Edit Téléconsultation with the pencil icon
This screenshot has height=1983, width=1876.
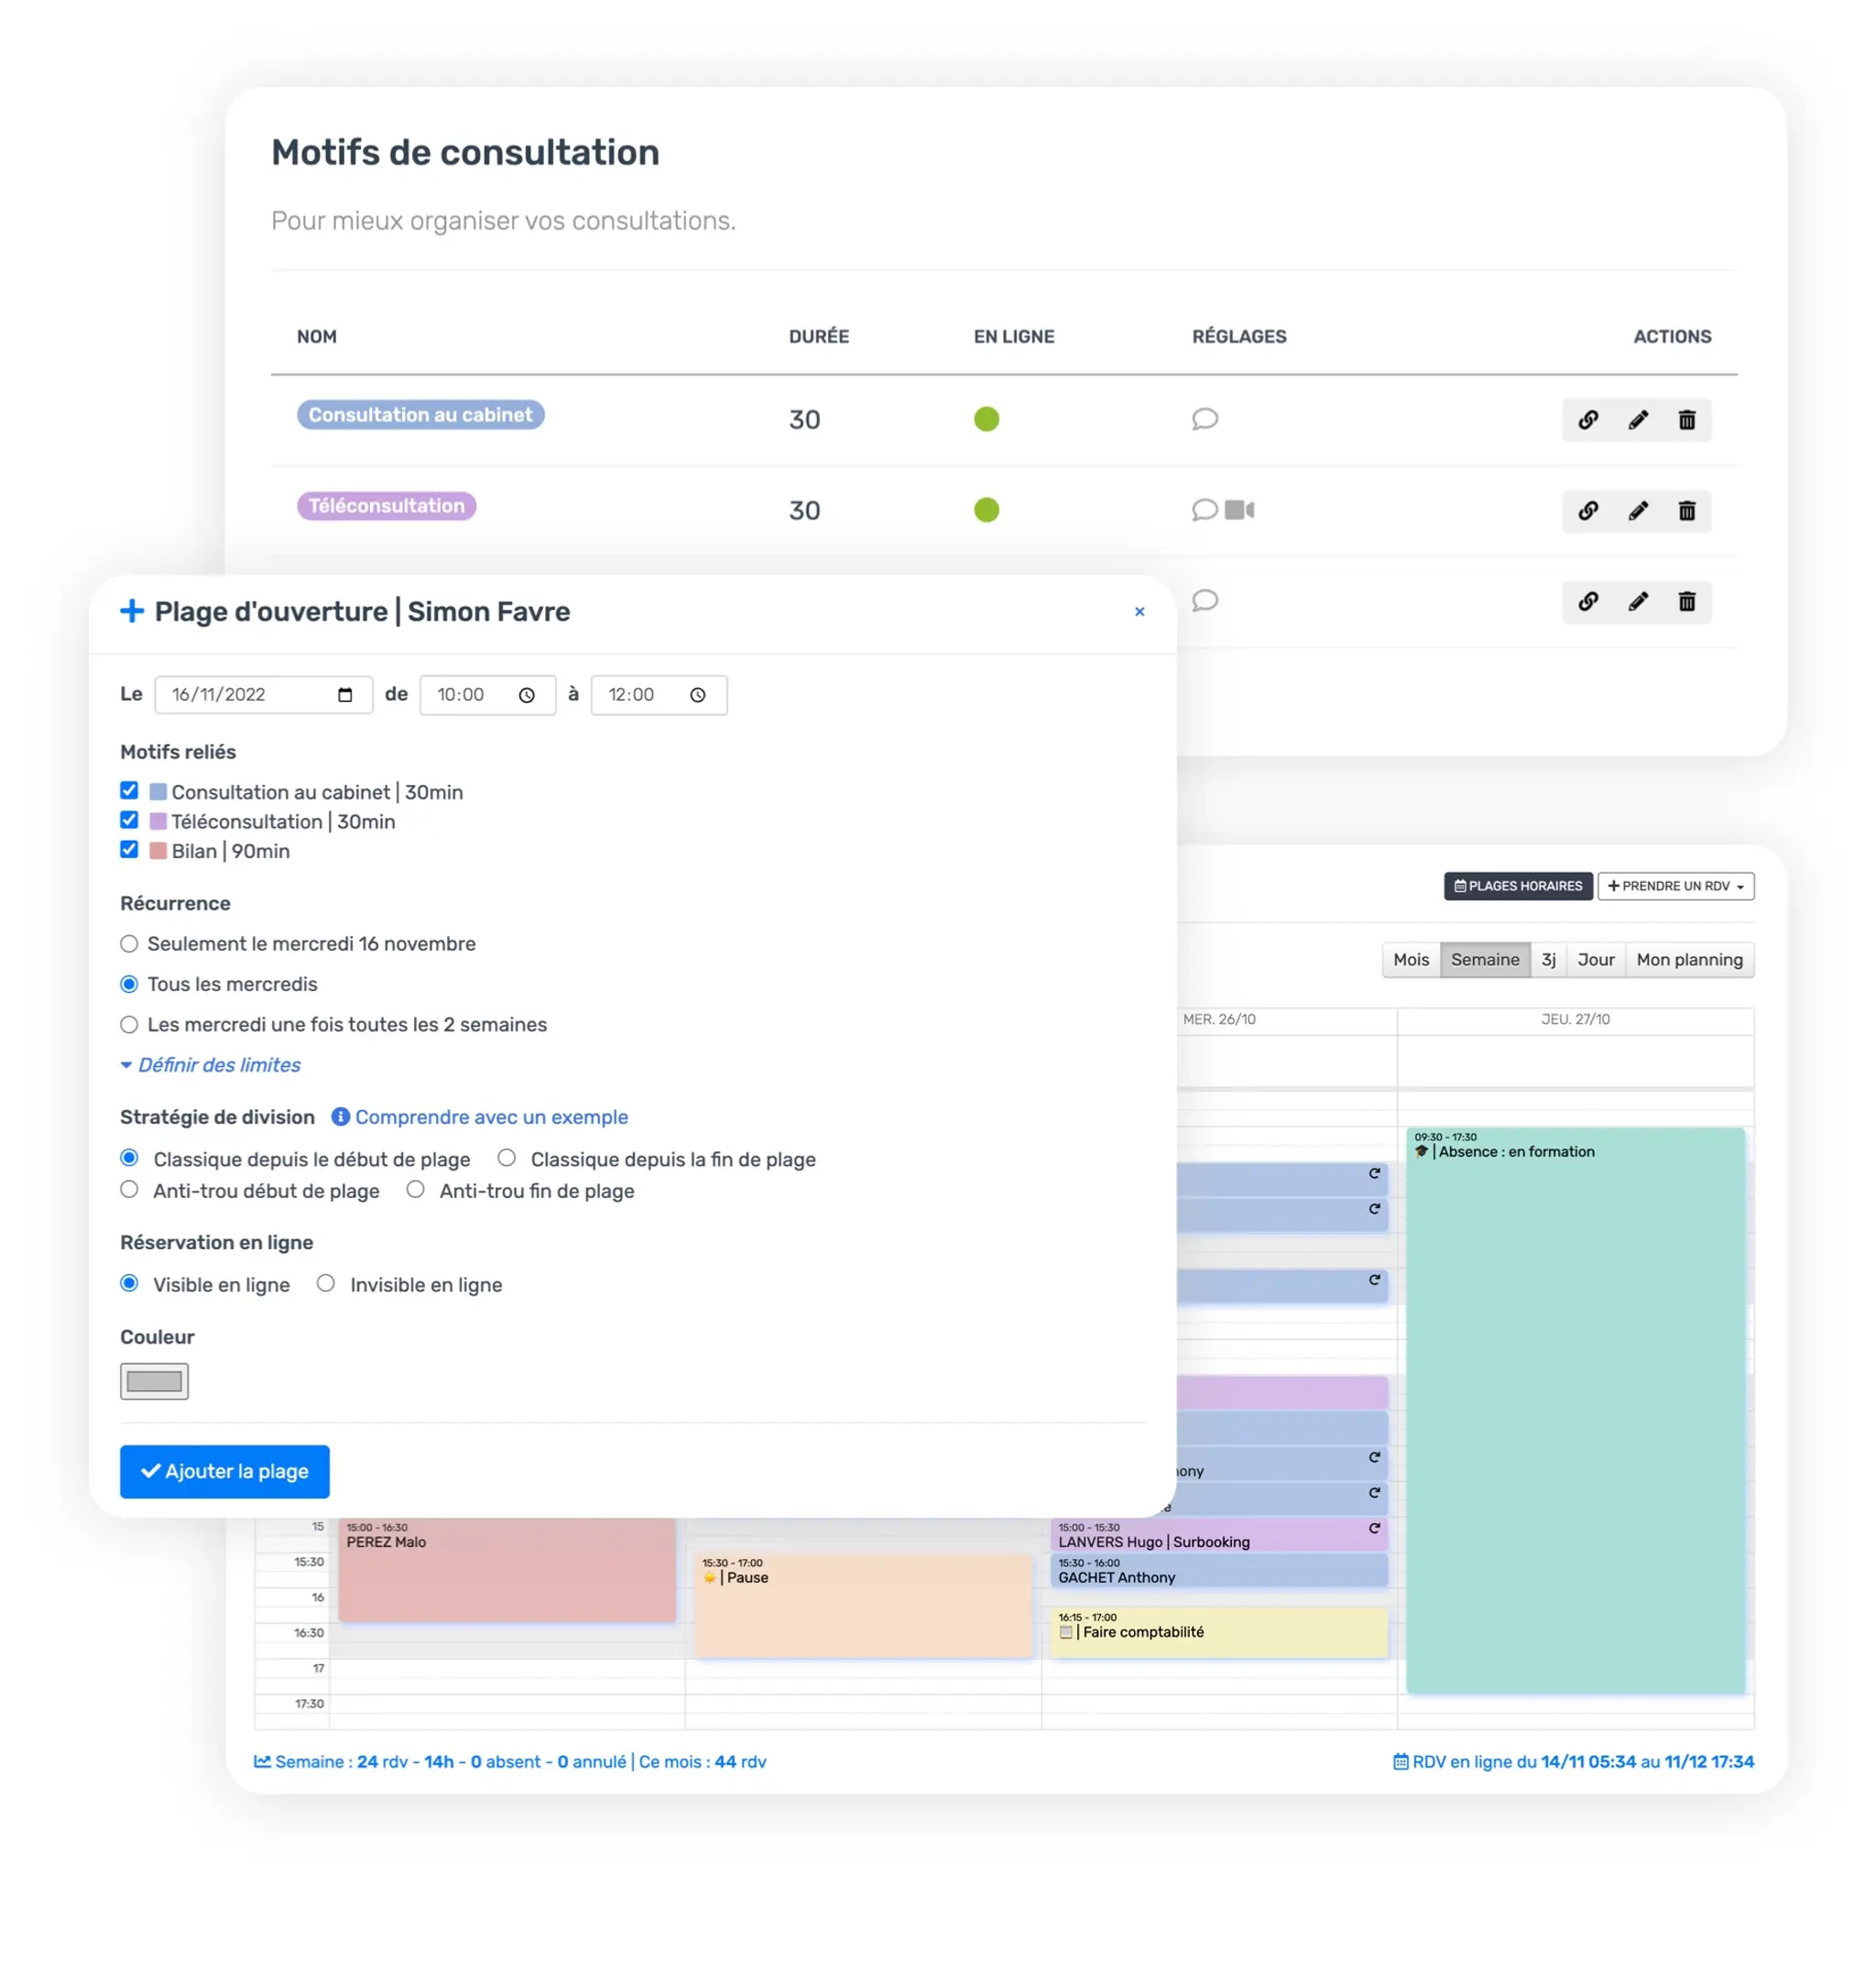tap(1637, 511)
